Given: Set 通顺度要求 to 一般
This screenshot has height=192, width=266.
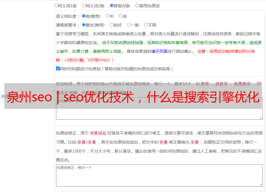Looking at the screenshot, I should (129, 25).
